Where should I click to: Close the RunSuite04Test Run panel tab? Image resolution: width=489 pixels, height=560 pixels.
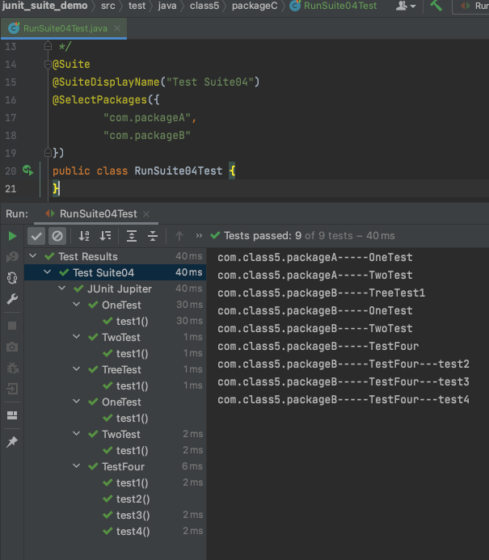coord(146,214)
